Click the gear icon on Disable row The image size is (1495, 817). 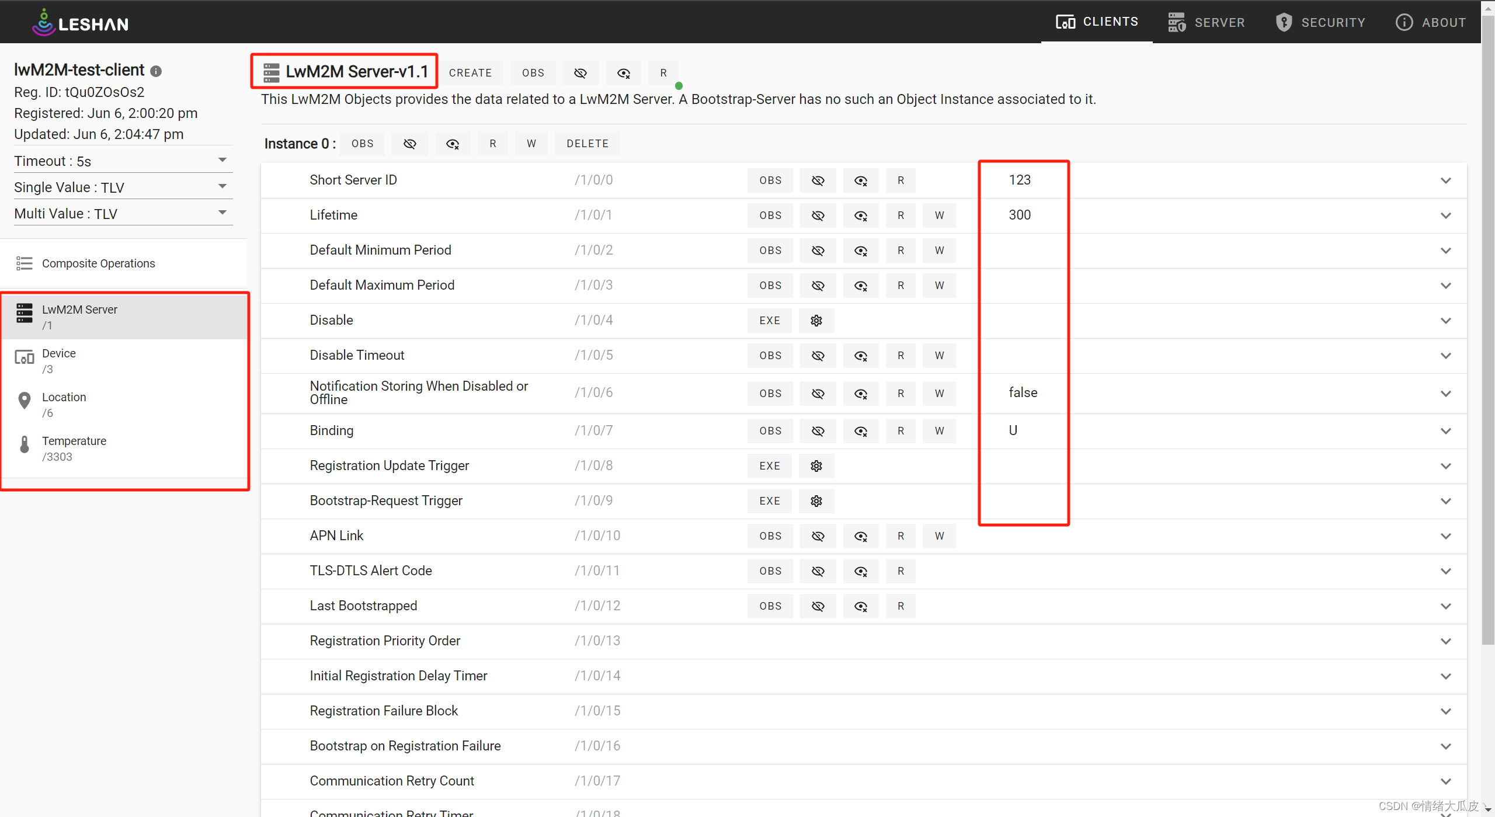[816, 321]
